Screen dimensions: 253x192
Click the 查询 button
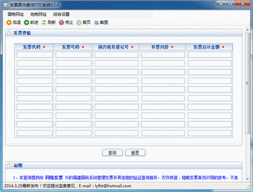(x=112, y=153)
